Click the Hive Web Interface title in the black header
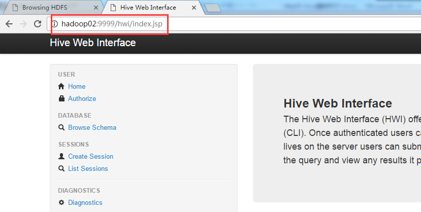This screenshot has height=212, width=421. pos(92,43)
